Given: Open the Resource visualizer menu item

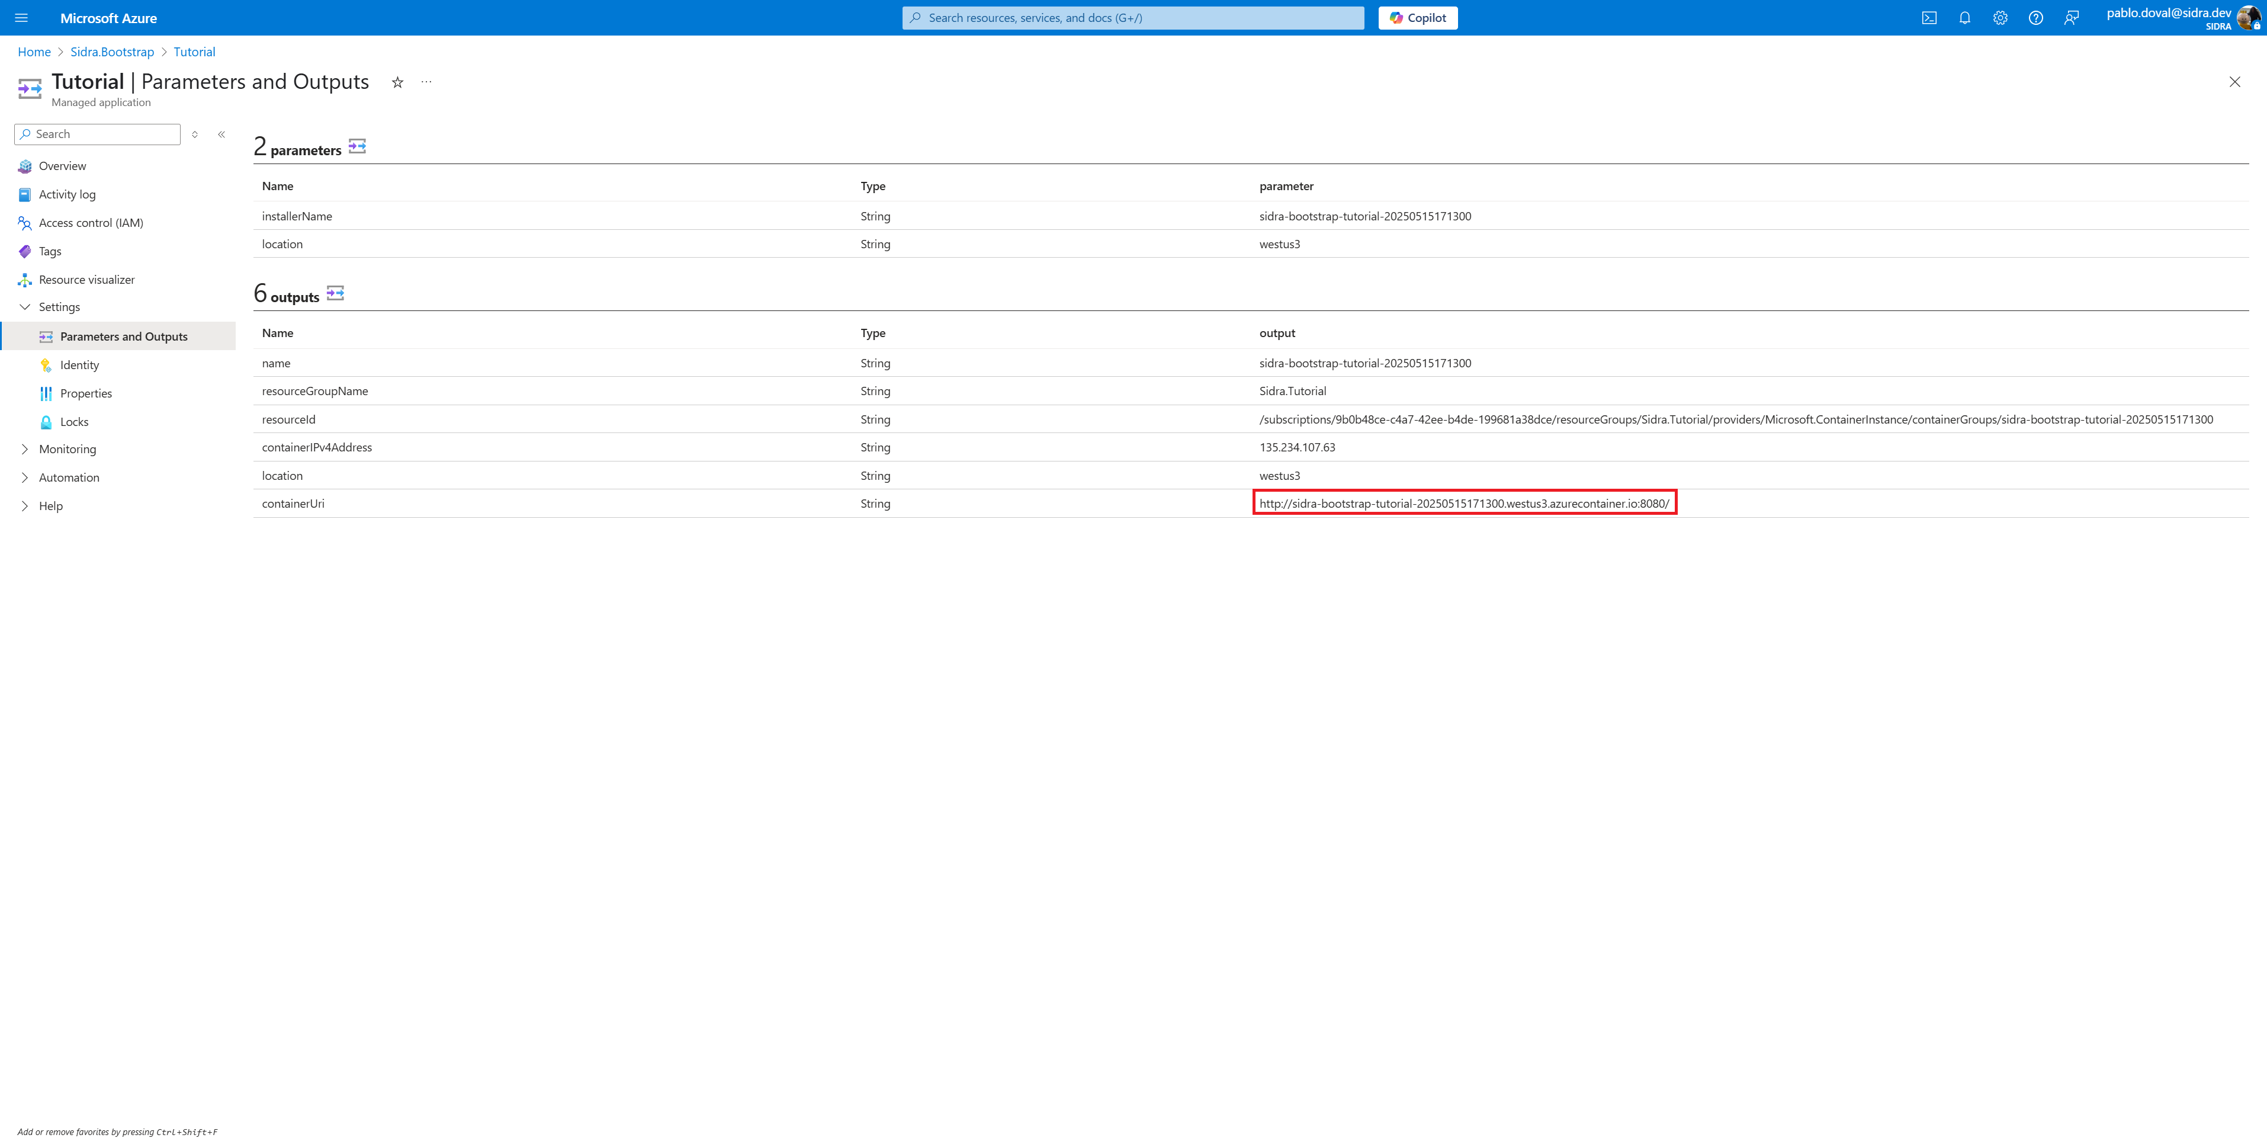Looking at the screenshot, I should click(86, 280).
